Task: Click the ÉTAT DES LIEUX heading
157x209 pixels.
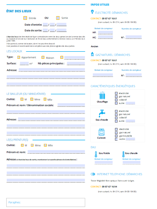Action: coord(19,11)
